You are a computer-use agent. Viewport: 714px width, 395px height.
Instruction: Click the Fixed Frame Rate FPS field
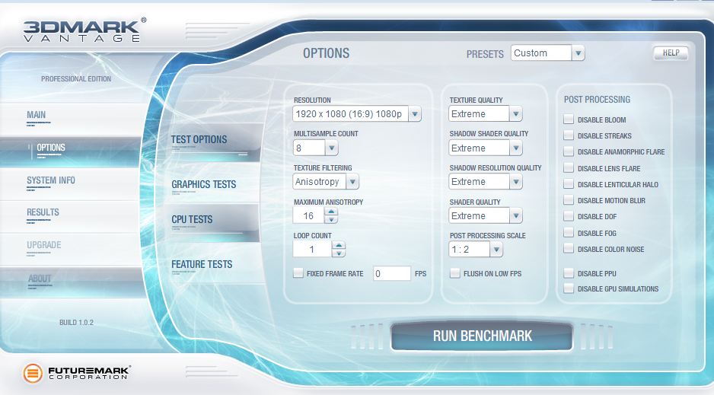(x=391, y=273)
